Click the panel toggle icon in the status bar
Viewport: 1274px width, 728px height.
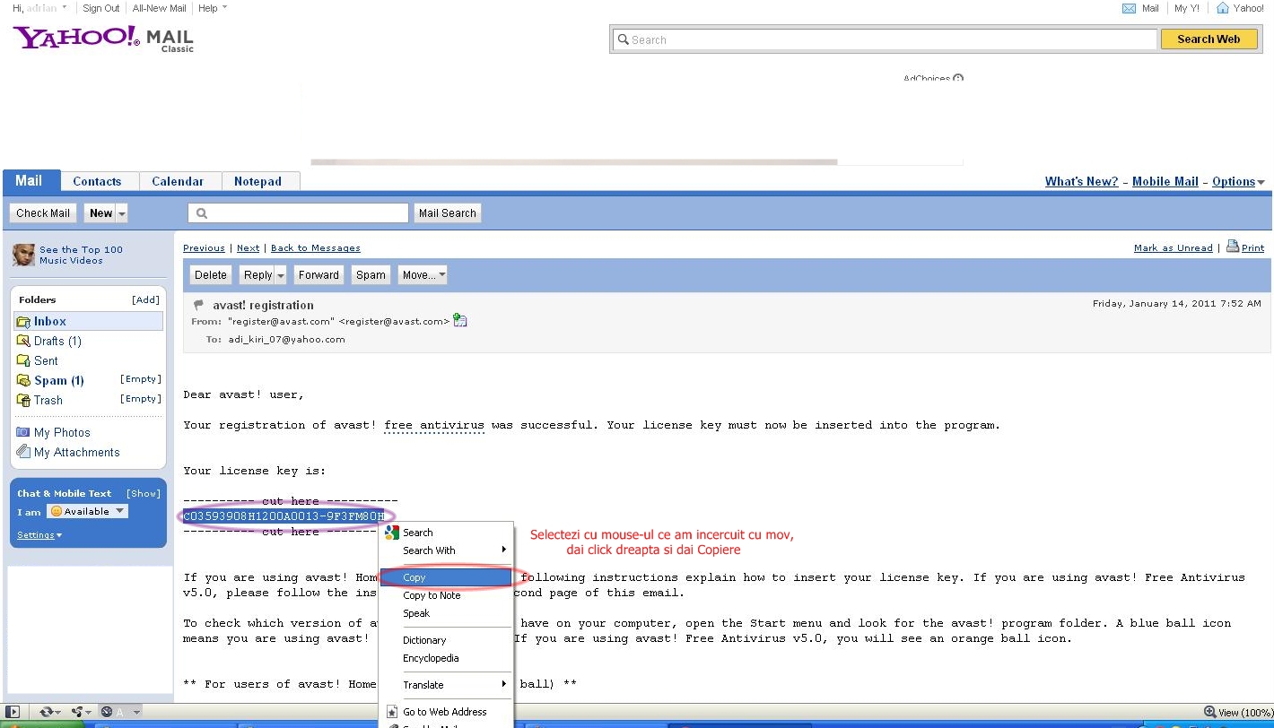tap(13, 712)
